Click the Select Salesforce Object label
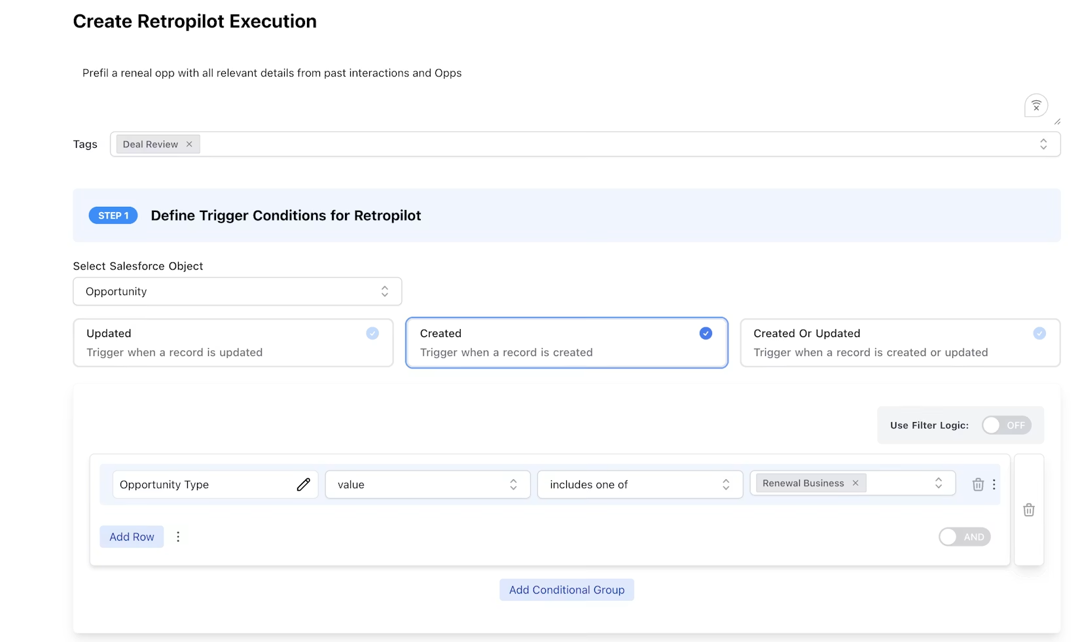This screenshot has width=1080, height=642. (x=138, y=266)
